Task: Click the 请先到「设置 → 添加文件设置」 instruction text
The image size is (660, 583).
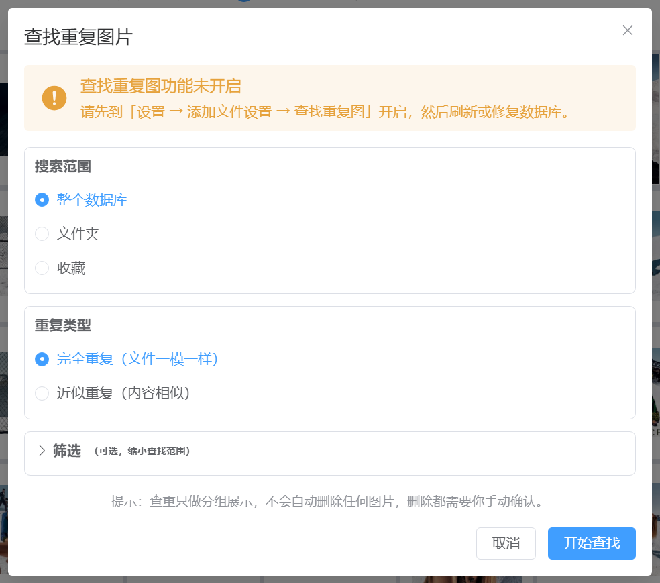Action: click(x=325, y=112)
